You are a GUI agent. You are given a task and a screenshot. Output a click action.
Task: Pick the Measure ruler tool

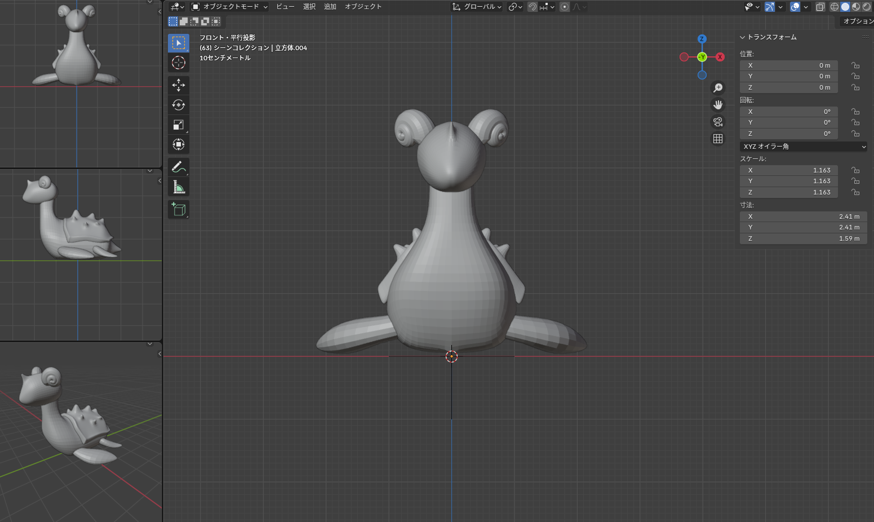click(x=179, y=187)
